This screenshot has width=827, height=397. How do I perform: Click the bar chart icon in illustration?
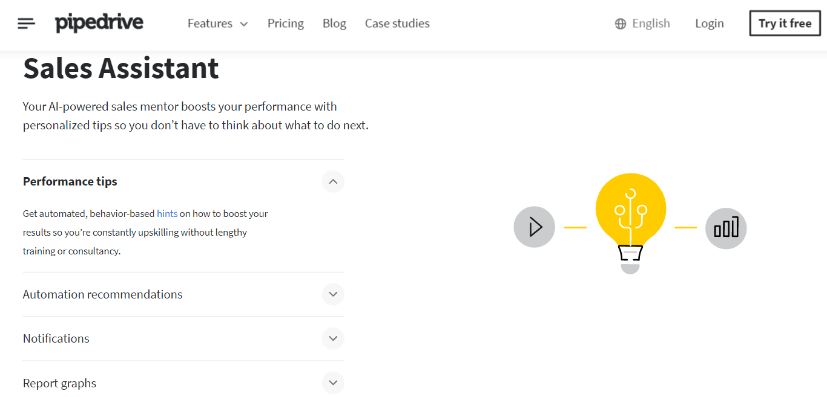tap(726, 227)
